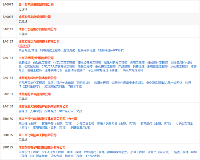Open 金融软件质量安全实训生 job posting
Image resolution: width=200 pixels, height=160 pixels.
click(127, 83)
